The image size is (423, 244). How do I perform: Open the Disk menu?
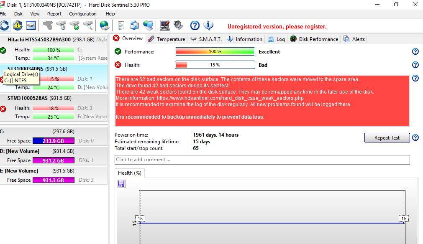coord(18,14)
